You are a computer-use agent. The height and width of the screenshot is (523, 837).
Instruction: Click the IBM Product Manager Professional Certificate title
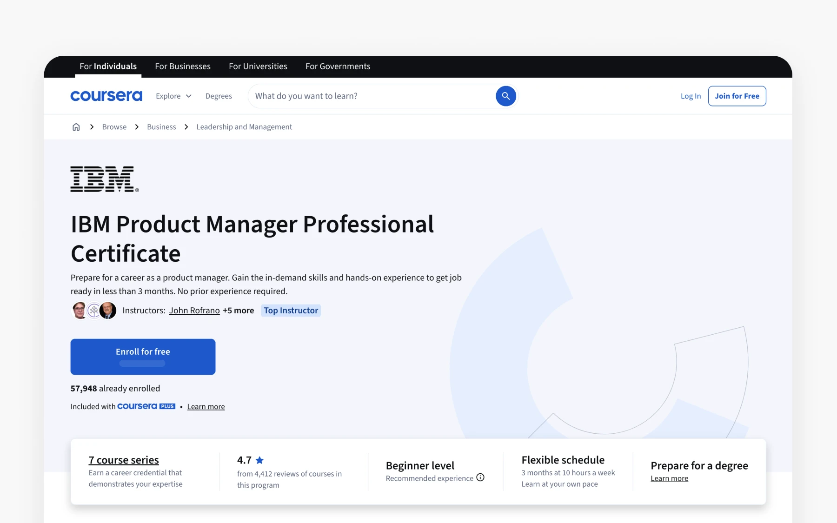point(252,238)
